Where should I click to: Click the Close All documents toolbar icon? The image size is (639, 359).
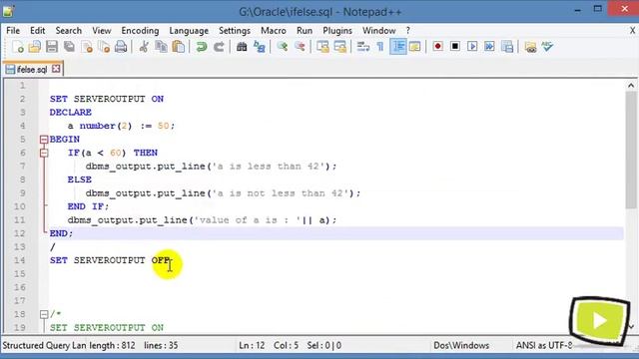click(104, 47)
